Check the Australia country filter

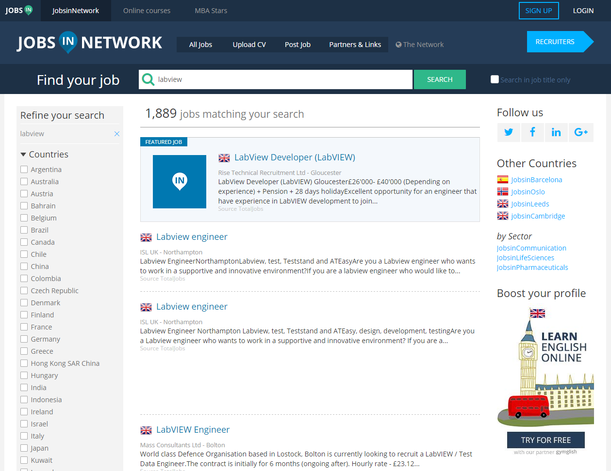click(x=24, y=181)
